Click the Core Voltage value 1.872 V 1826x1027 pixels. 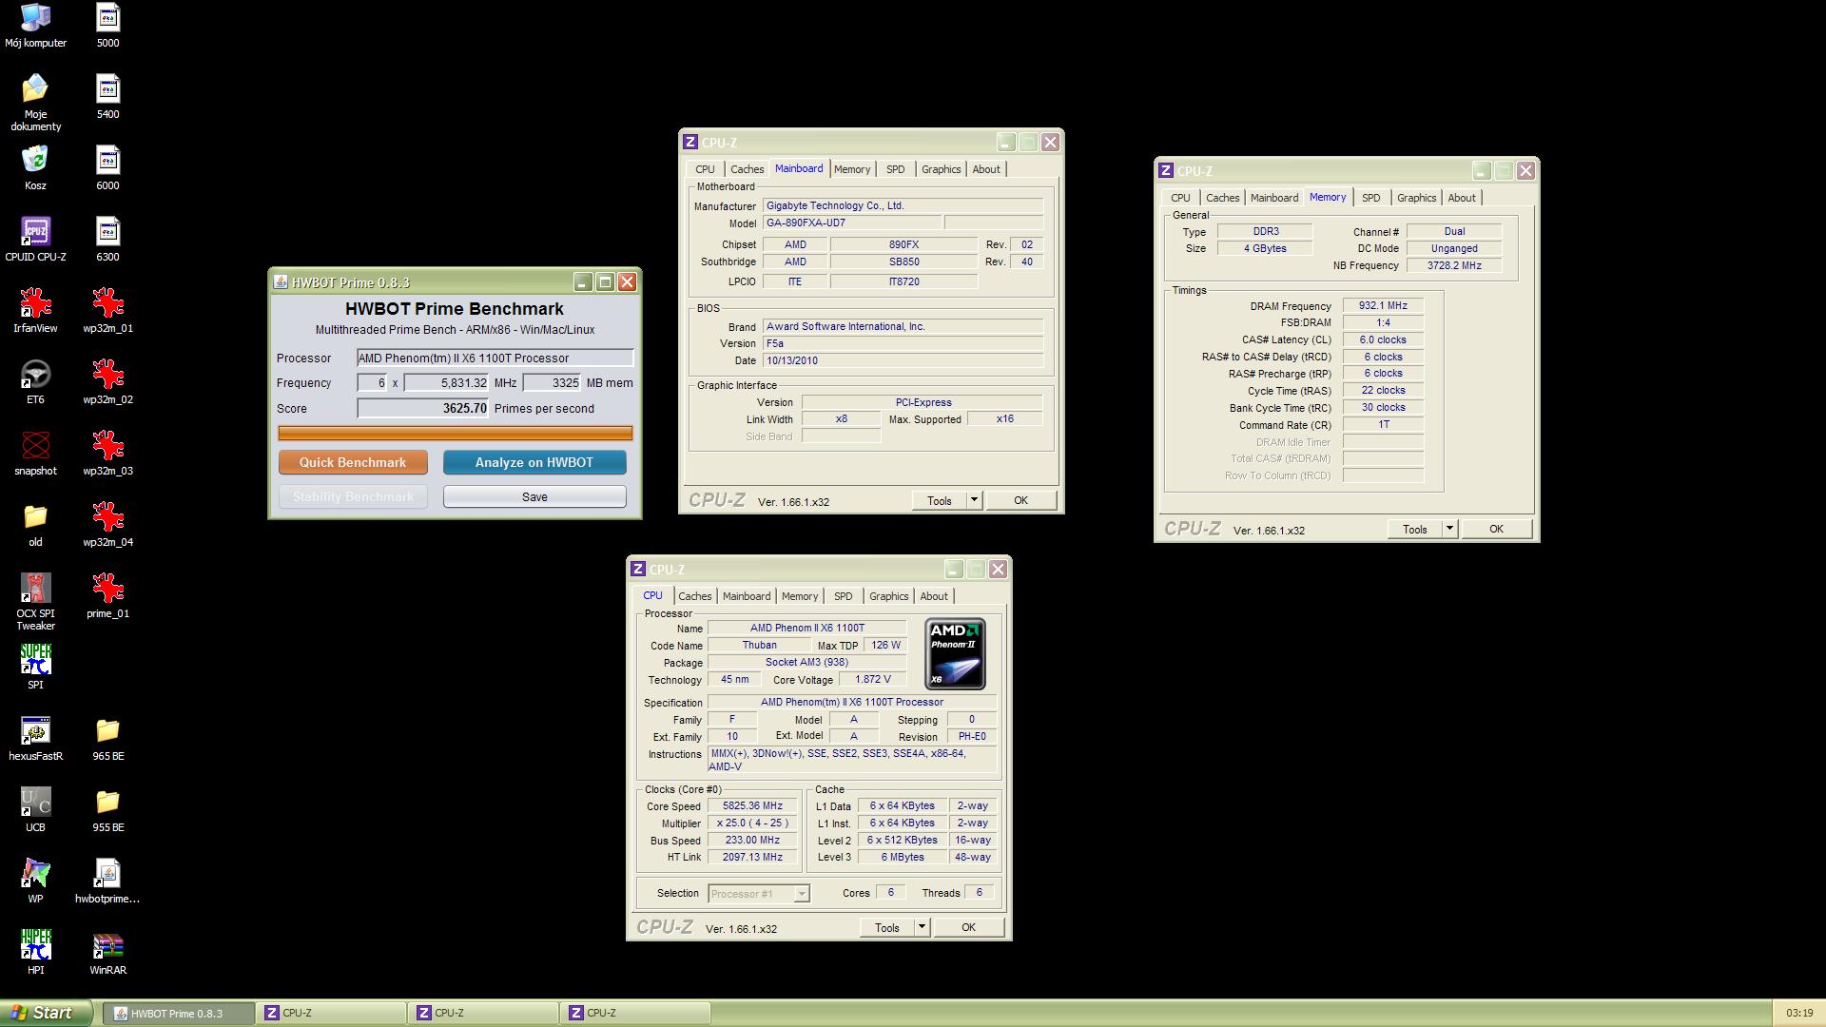(873, 679)
